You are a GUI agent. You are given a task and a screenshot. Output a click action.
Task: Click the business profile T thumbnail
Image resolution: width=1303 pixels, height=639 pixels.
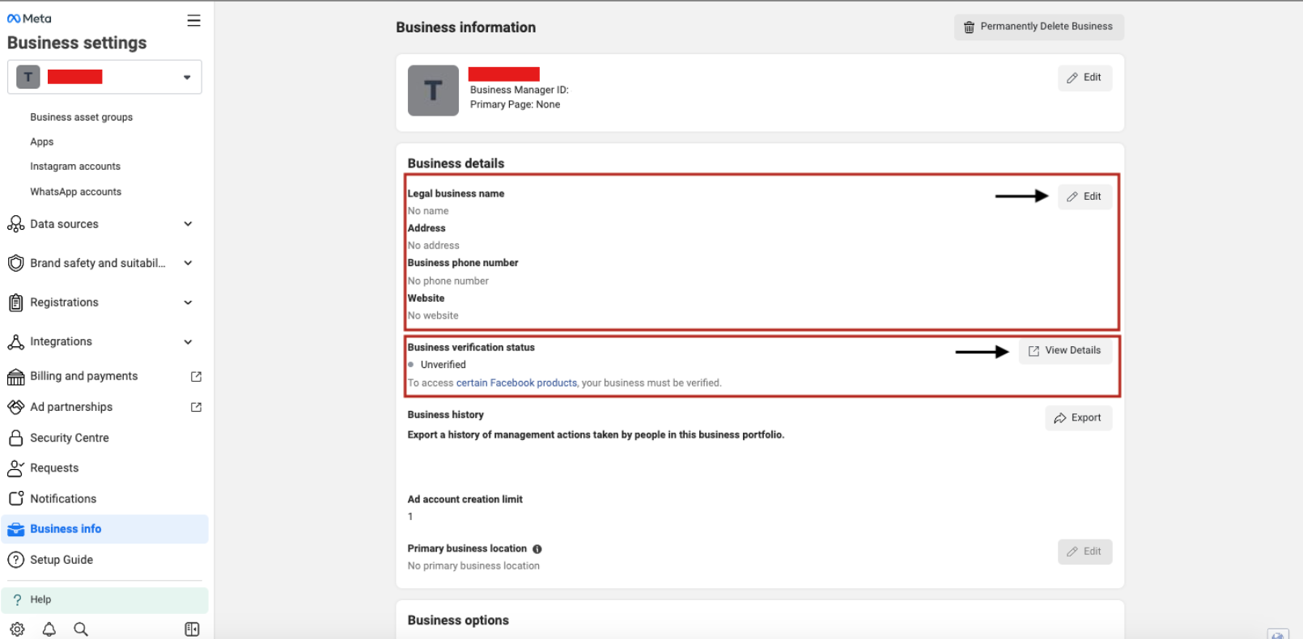click(433, 91)
